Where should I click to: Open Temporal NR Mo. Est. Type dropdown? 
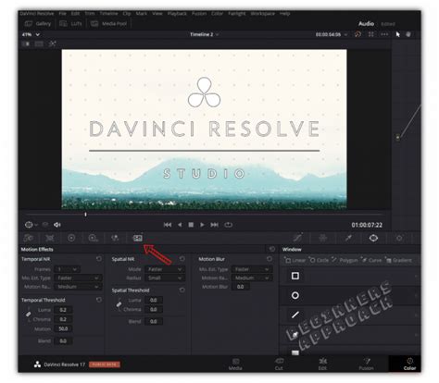click(78, 278)
